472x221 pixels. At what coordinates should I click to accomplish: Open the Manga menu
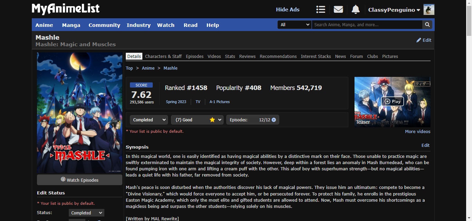pyautogui.click(x=71, y=25)
